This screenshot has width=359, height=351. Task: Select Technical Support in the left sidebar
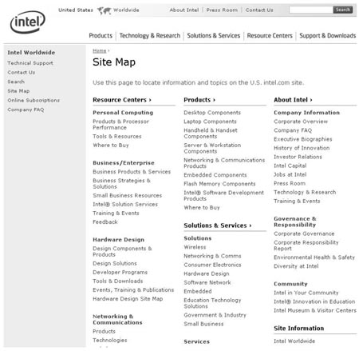pyautogui.click(x=30, y=63)
